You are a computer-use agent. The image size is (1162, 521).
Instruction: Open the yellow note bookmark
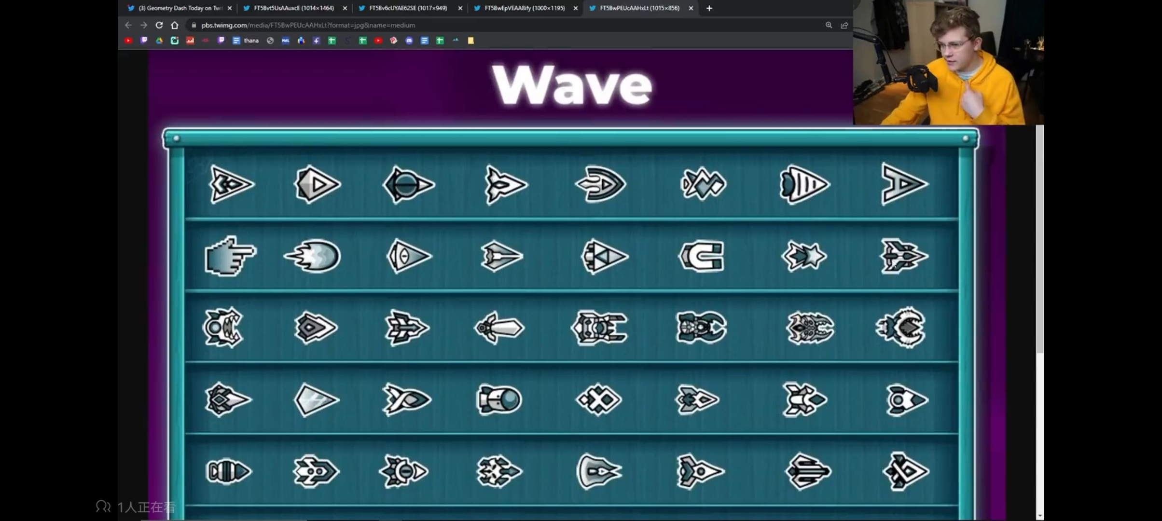click(x=471, y=41)
